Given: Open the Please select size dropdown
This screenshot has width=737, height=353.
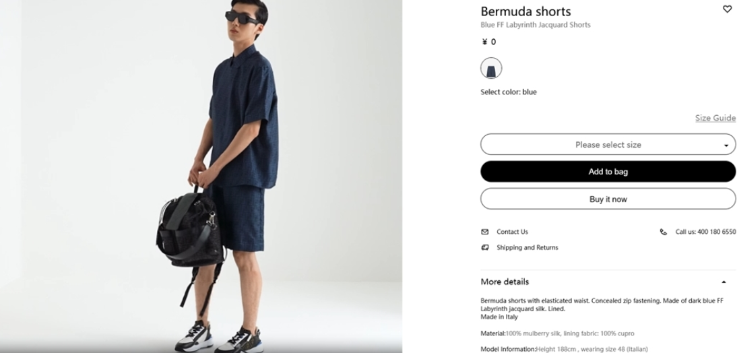Looking at the screenshot, I should (608, 144).
